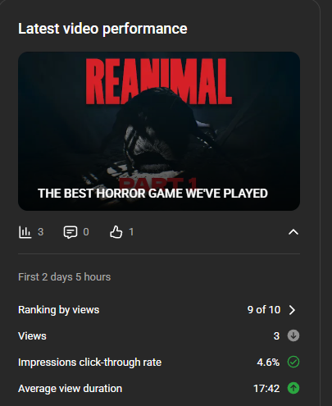The width and height of the screenshot is (332, 406).
Task: Click the "17:42" duration value
Action: point(266,389)
